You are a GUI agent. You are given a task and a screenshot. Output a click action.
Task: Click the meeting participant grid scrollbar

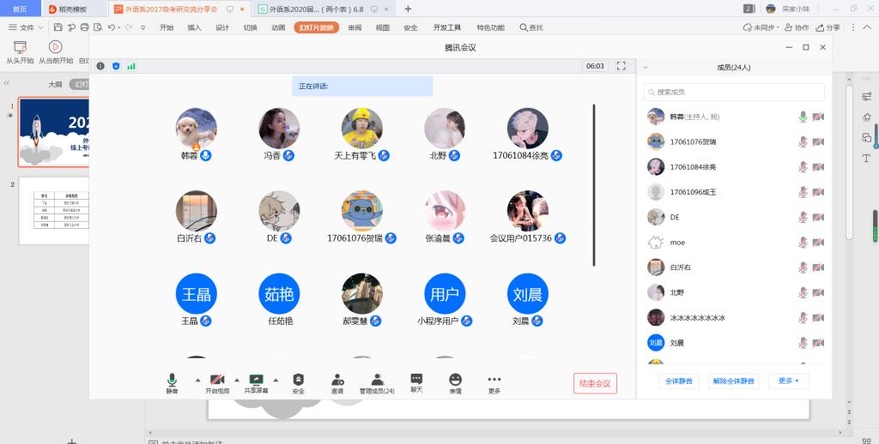(x=594, y=184)
